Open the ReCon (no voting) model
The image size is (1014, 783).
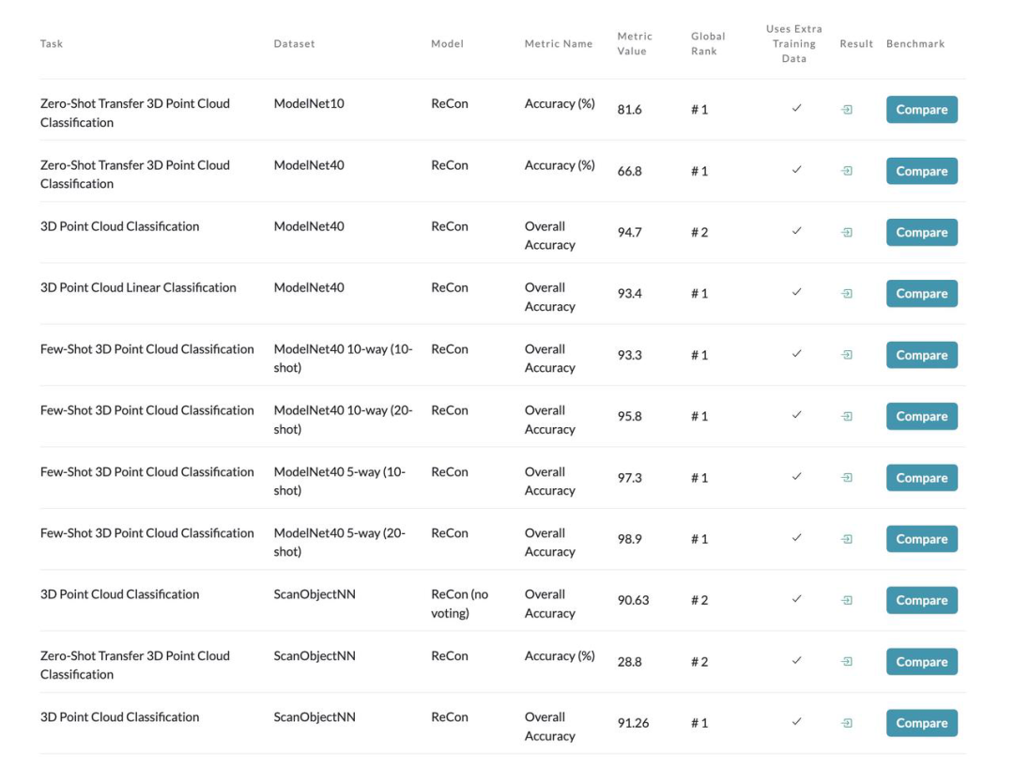[x=460, y=604]
